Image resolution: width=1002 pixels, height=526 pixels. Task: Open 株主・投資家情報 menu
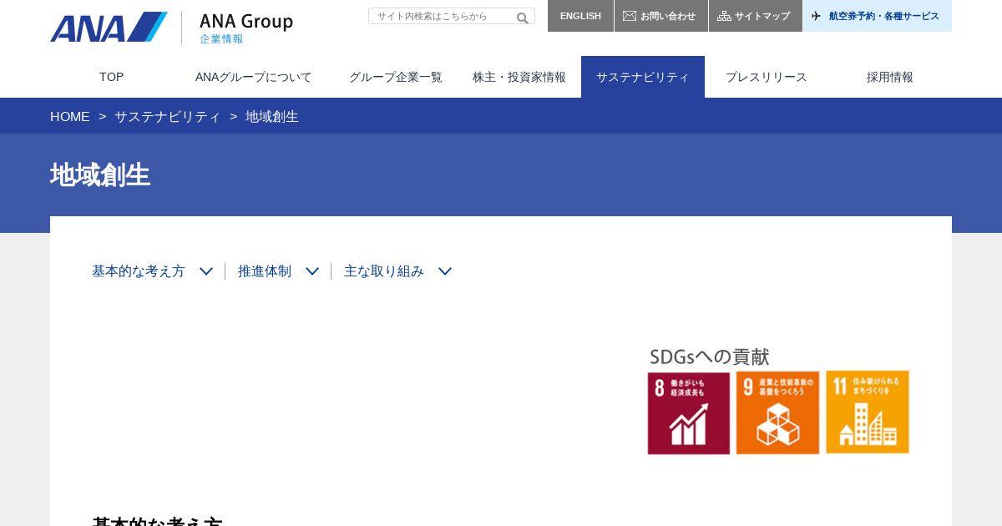[519, 77]
